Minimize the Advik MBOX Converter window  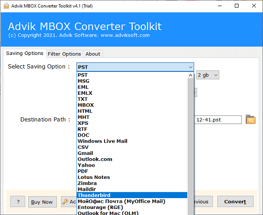coord(220,6)
